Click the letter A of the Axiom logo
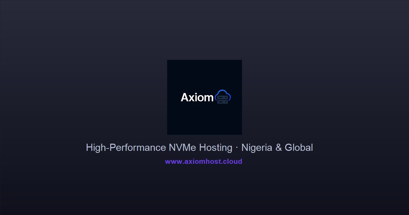409x215 pixels. click(x=185, y=98)
